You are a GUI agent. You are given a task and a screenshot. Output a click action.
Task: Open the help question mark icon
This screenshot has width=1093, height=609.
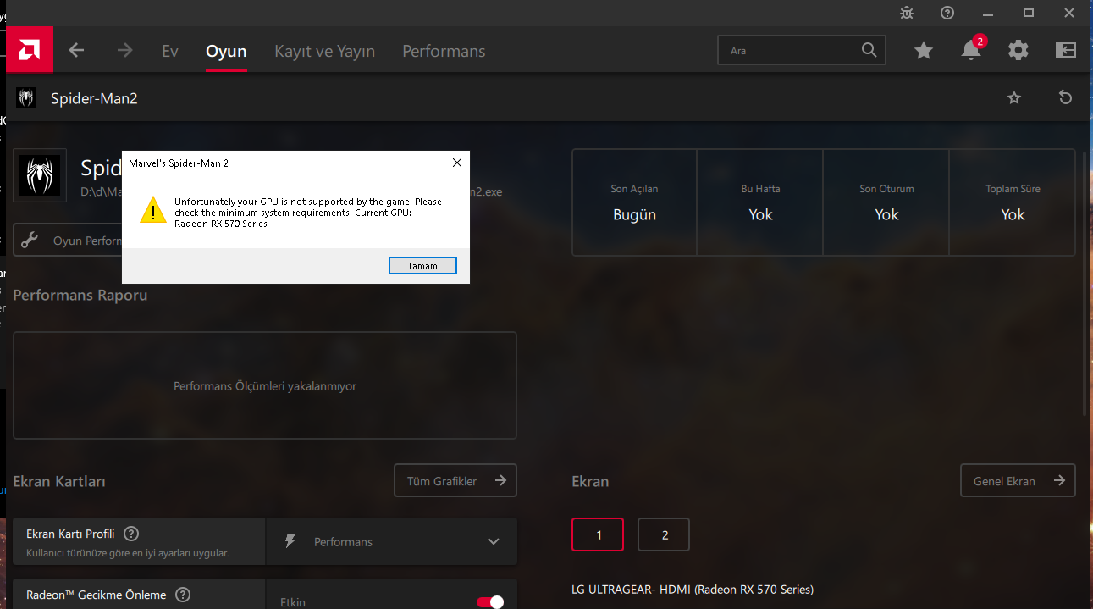pos(947,13)
